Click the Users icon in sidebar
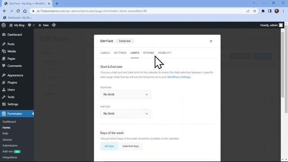Image resolution: width=288 pixels, height=162 pixels. pyautogui.click(x=4, y=90)
